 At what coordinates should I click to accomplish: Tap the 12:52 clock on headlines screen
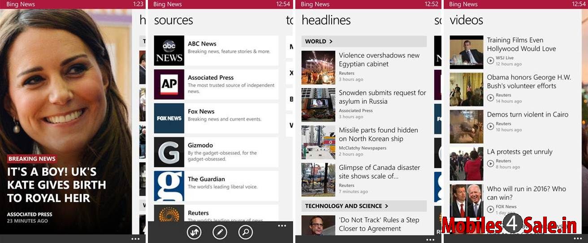point(432,4)
